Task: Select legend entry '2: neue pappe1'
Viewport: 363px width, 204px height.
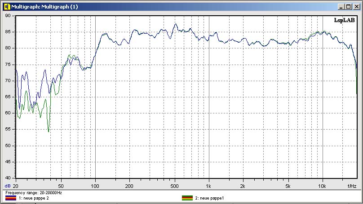Action: (209, 198)
